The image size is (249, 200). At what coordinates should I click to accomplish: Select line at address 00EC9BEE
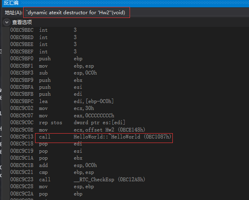click(44, 44)
